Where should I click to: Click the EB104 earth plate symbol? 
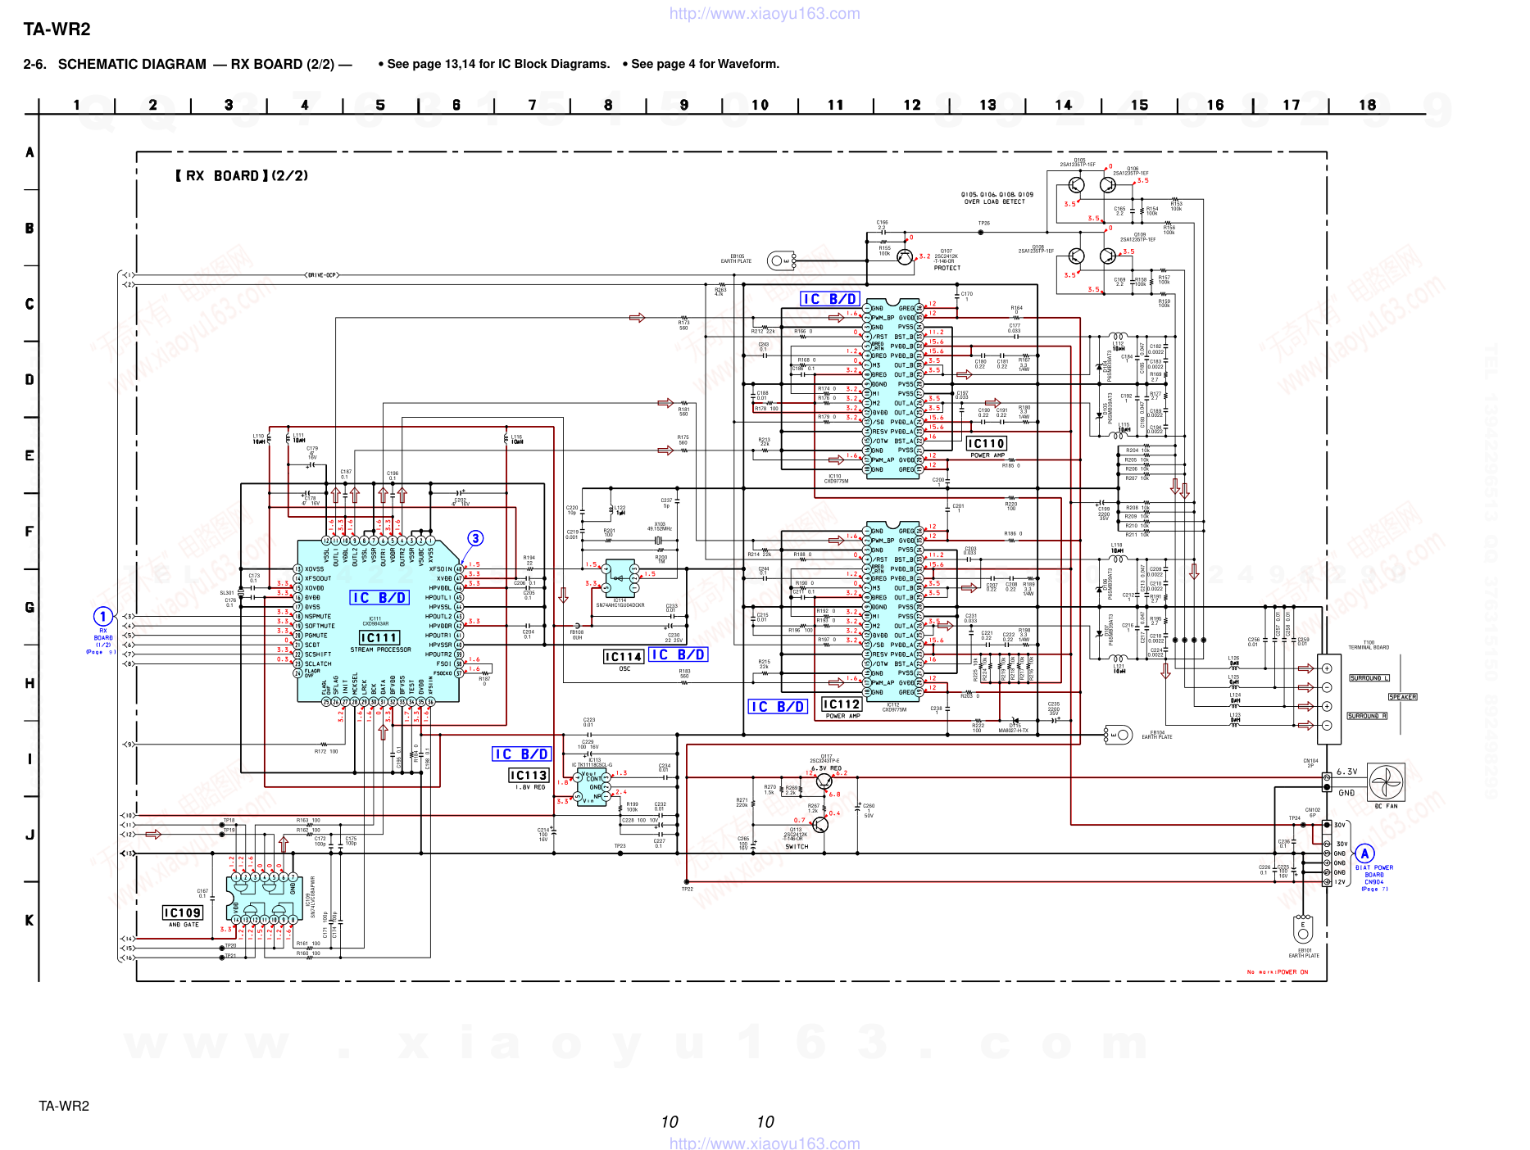coord(1119,734)
